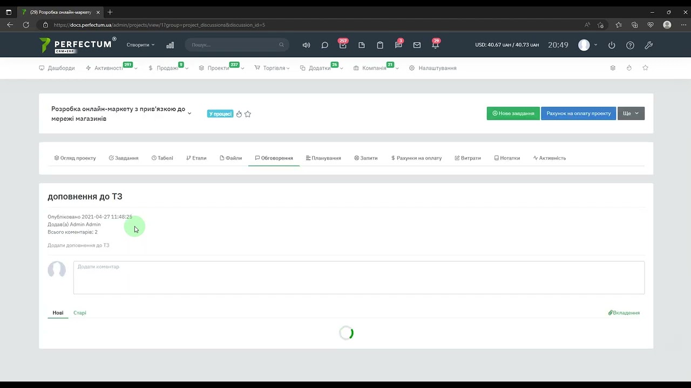Image resolution: width=691 pixels, height=388 pixels.
Task: Click the У процесі status label
Action: (x=220, y=114)
